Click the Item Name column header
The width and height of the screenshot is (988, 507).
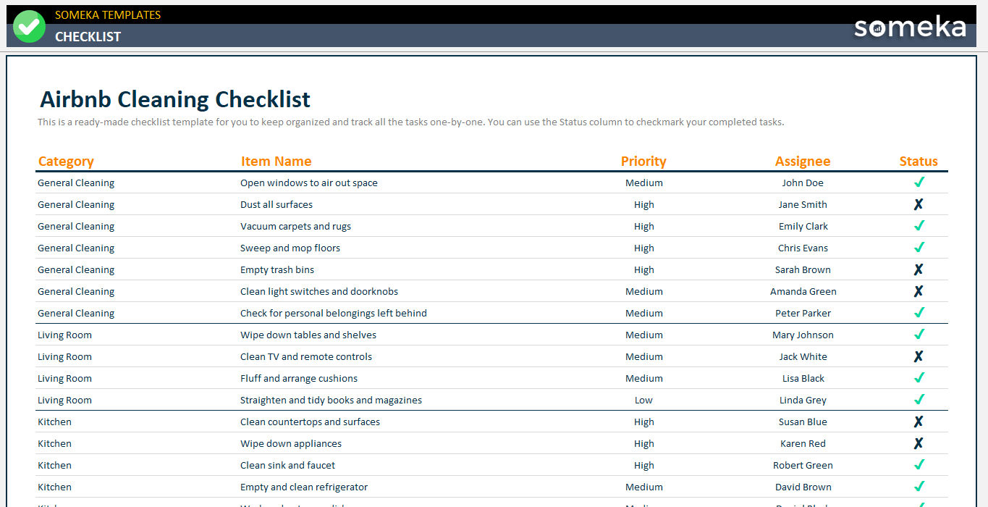(276, 162)
